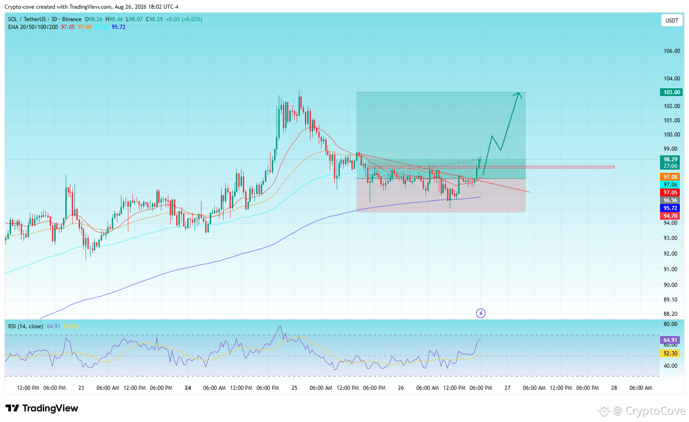Click the H98.46 high value in legend
The width and height of the screenshot is (689, 422).
tap(115, 19)
